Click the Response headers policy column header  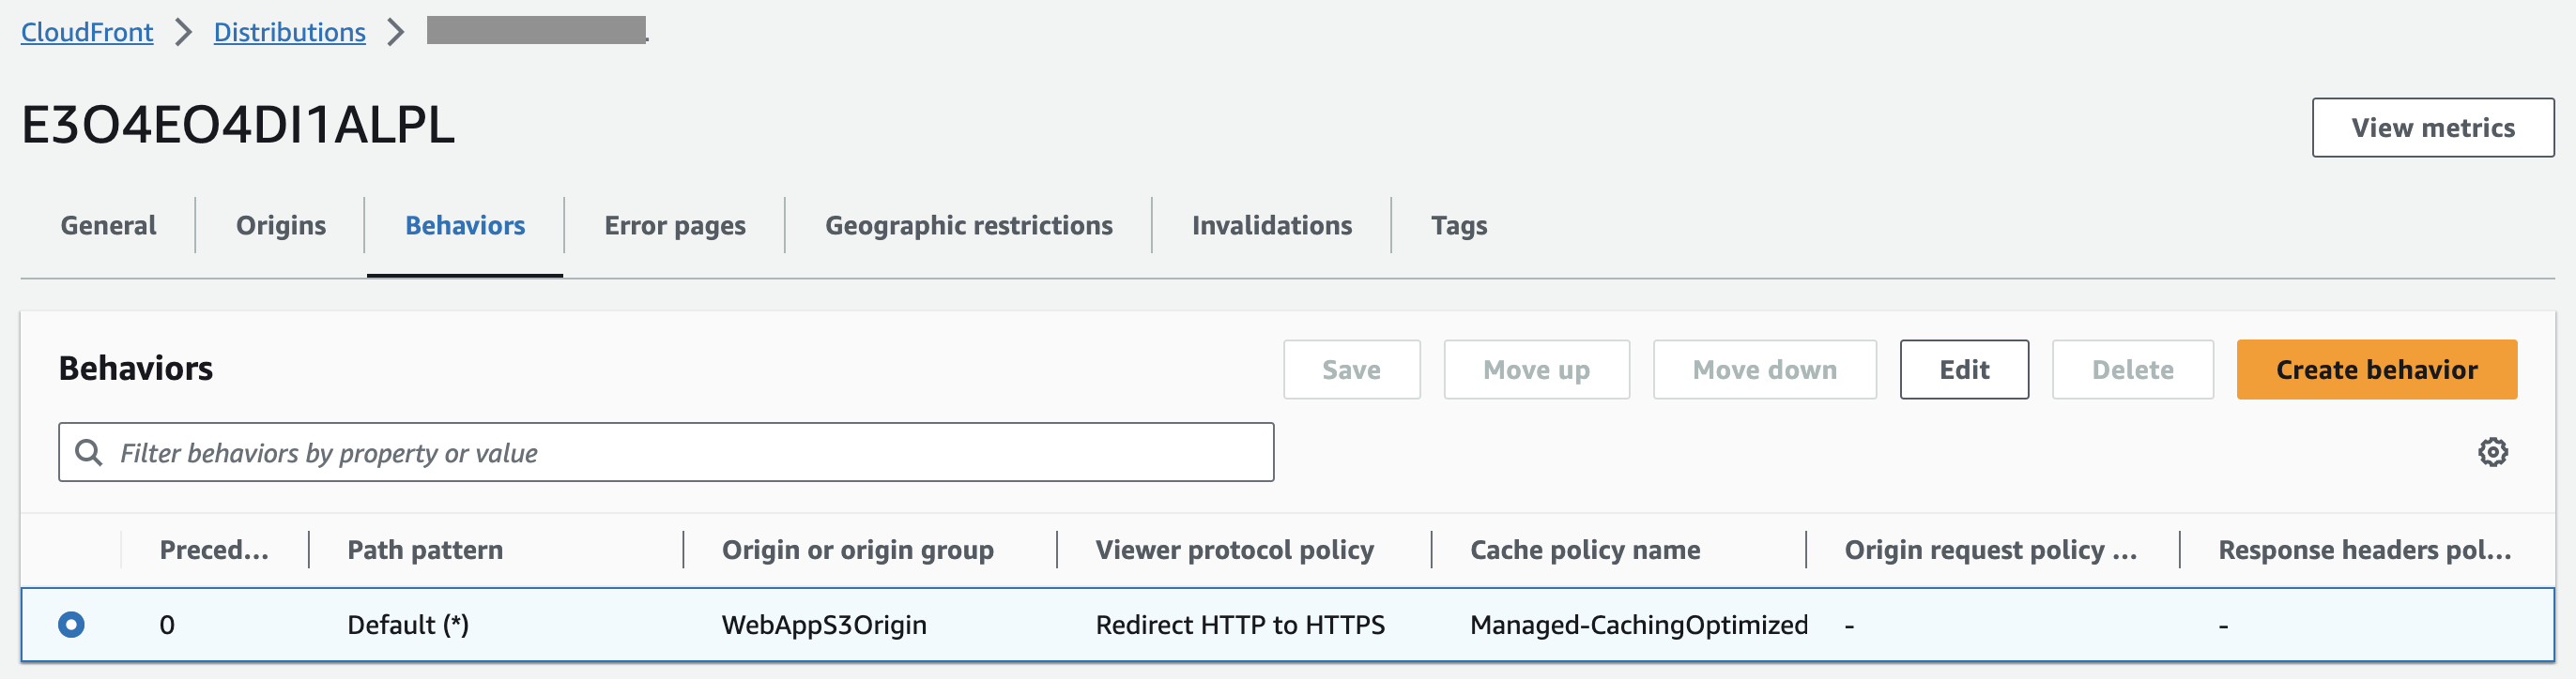2365,551
